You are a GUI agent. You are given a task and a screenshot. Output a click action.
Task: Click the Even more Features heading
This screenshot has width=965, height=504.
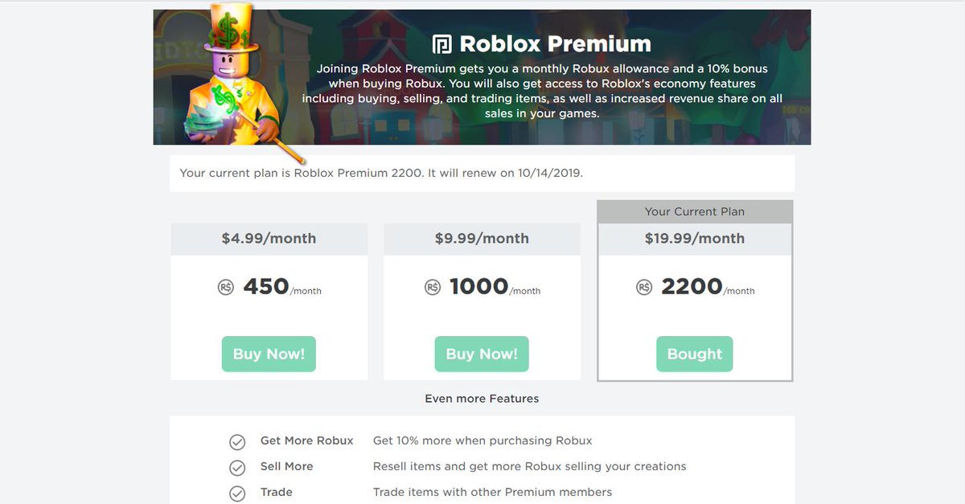point(482,398)
